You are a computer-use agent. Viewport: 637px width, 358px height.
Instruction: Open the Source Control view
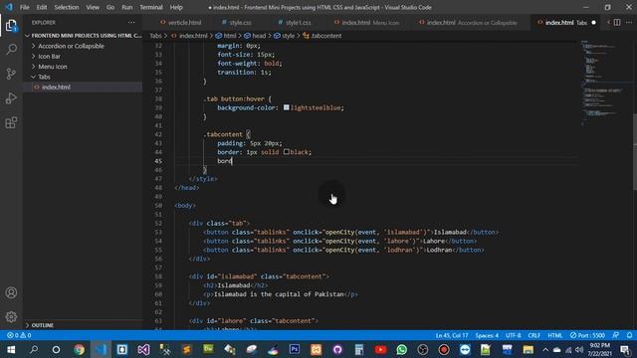click(11, 74)
